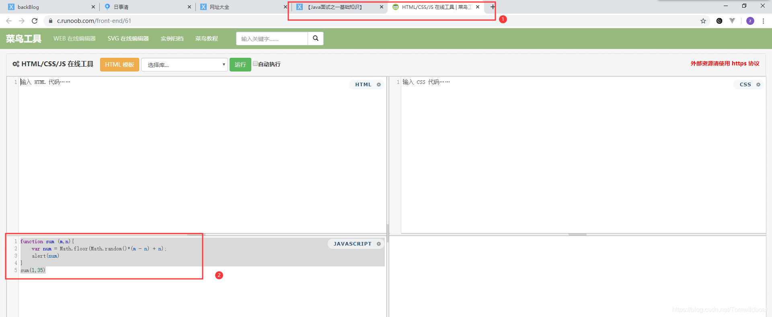Click the alert(num) line
Viewport: 772px width, 317px height.
click(x=45, y=256)
